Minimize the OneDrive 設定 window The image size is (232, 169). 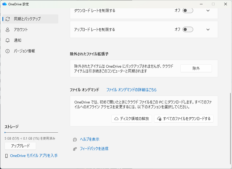click(x=201, y=4)
